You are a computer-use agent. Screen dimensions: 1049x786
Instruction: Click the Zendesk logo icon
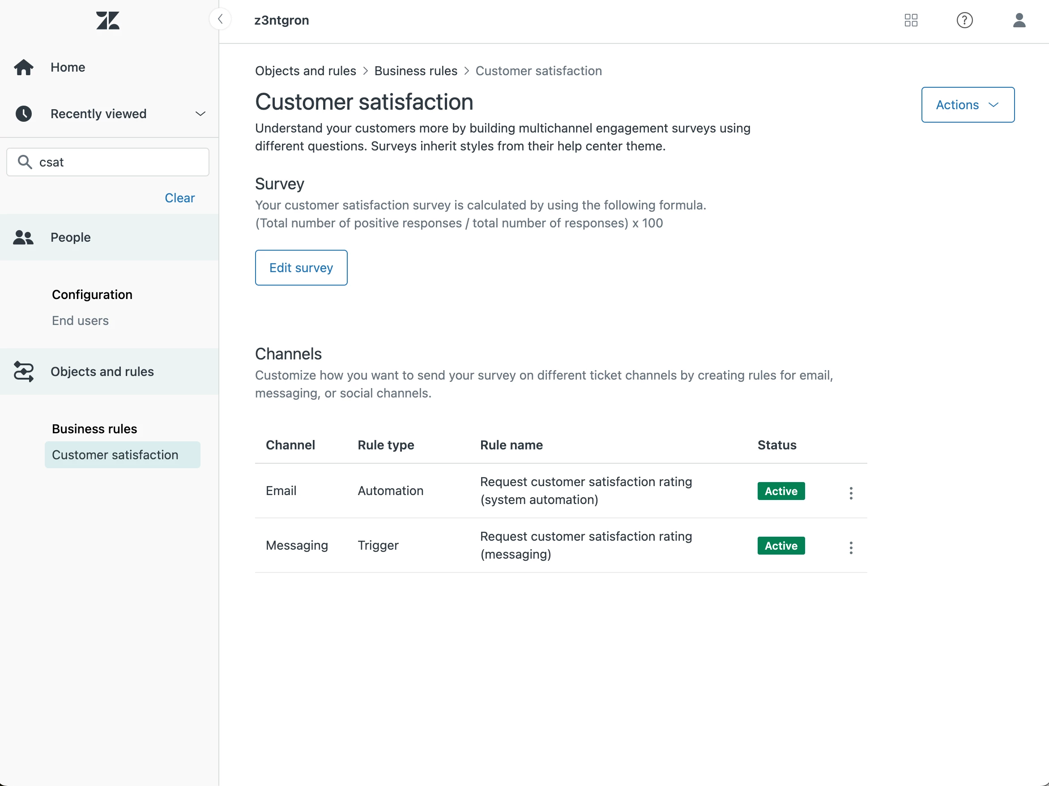[108, 21]
